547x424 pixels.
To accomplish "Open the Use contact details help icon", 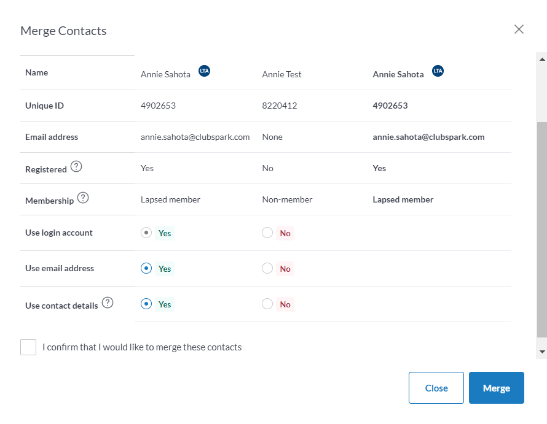I will coord(108,303).
